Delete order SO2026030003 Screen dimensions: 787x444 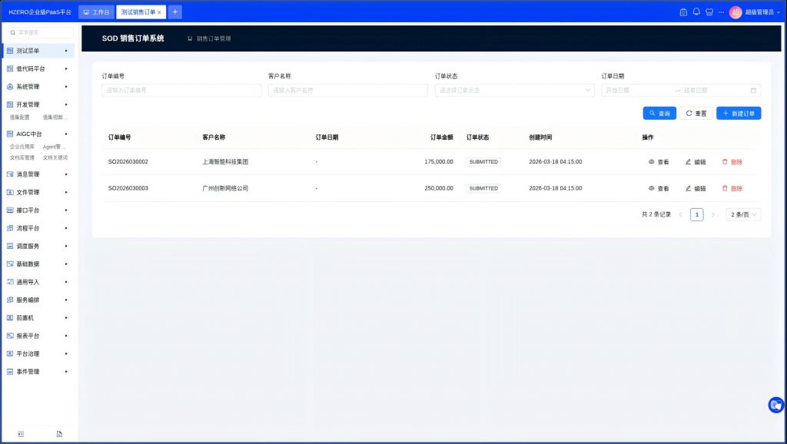coord(732,188)
